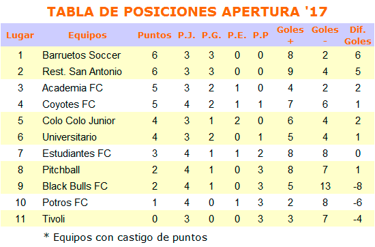The image size is (375, 247).
Task: Click the team name Rest. San Antonio
Action: (x=82, y=72)
